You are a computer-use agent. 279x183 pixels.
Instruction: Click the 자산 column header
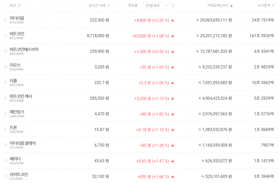tap(13, 6)
